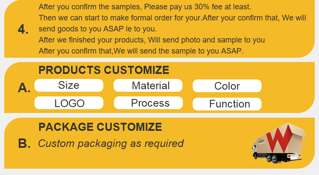The image size is (319, 175).
Task: Click the Function option pill
Action: [x=227, y=104]
